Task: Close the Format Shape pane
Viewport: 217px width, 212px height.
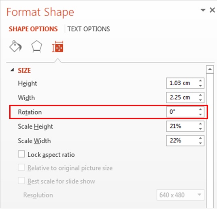Action: pyautogui.click(x=212, y=10)
